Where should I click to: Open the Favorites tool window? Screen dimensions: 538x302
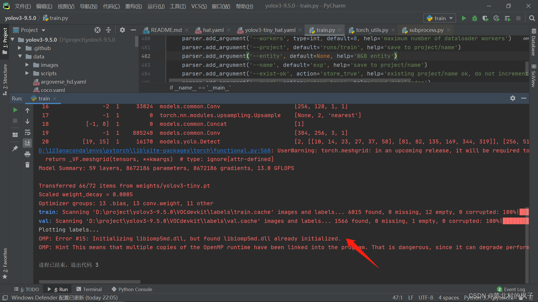5,263
